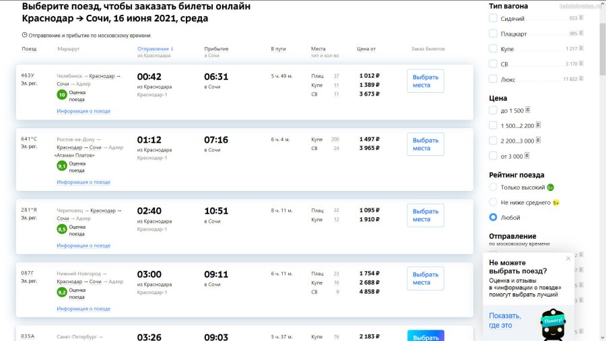
Task: Sort trains by Отправление column
Action: coord(155,49)
